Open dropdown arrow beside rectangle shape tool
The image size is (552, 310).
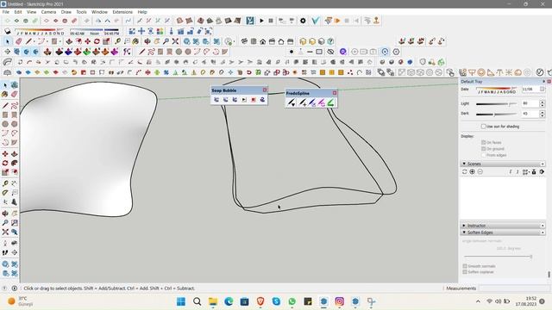click(x=60, y=41)
